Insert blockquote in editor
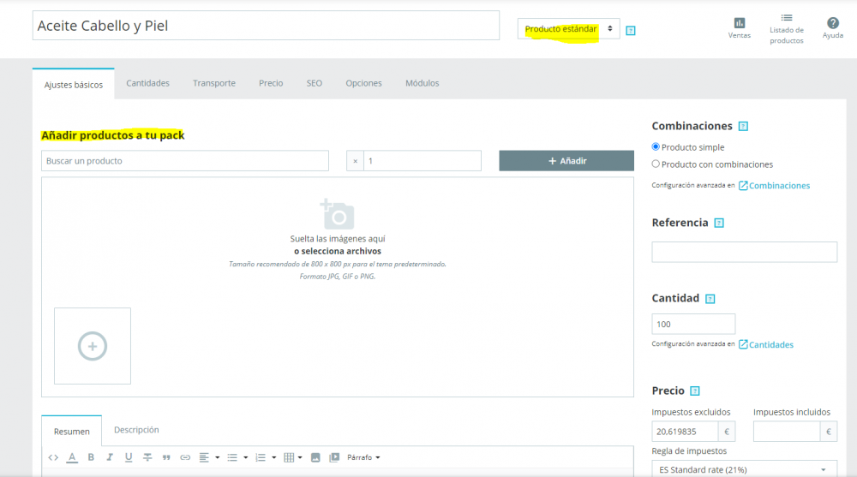 click(x=166, y=458)
